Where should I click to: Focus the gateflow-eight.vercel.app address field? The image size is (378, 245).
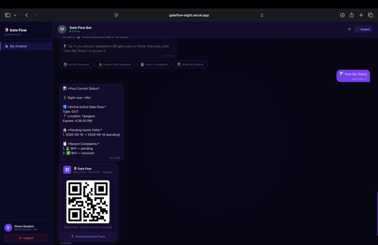click(x=189, y=15)
